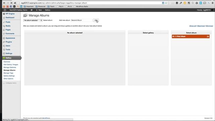This screenshot has height=121, width=215.
Task: Select the Gallery sidebar section
Action: point(11,58)
